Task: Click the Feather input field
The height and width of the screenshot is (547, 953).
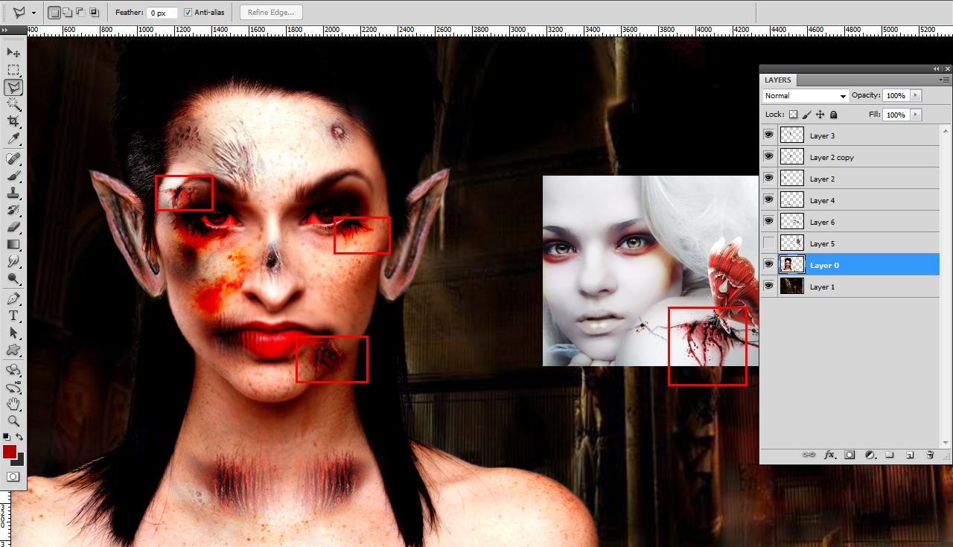Action: pos(162,13)
